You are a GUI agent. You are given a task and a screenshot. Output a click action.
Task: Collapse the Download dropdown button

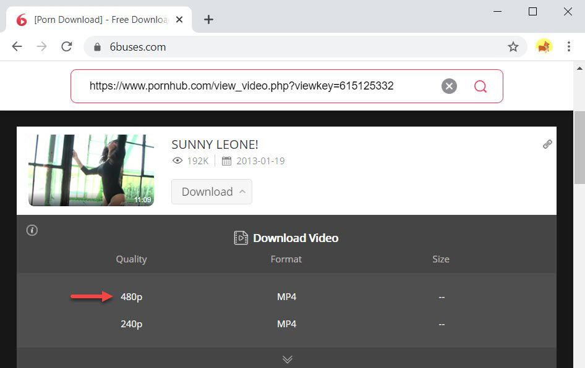(211, 192)
